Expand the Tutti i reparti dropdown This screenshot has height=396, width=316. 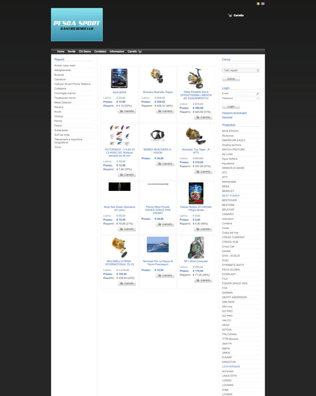point(241,70)
